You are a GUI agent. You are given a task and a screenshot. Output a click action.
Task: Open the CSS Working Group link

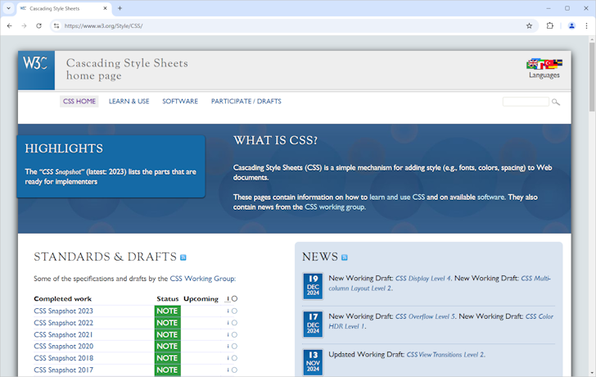tap(201, 279)
